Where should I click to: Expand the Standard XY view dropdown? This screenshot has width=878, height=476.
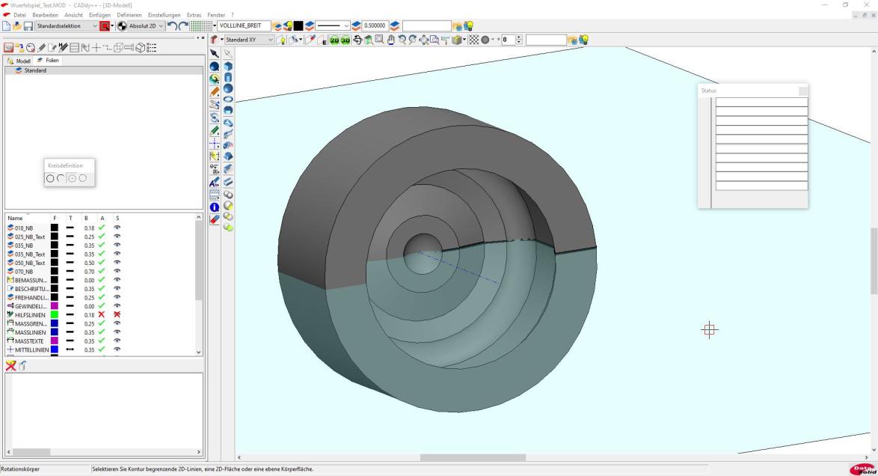click(271, 40)
